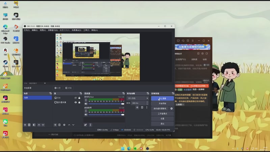Mute the 麦克风/Aux channel speaker icon
The width and height of the screenshot is (270, 152).
coord(86,104)
